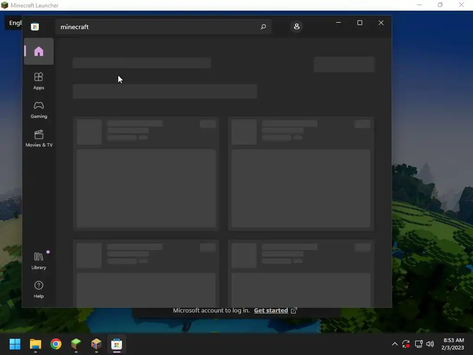Open File Explorer from the taskbar

pos(35,344)
